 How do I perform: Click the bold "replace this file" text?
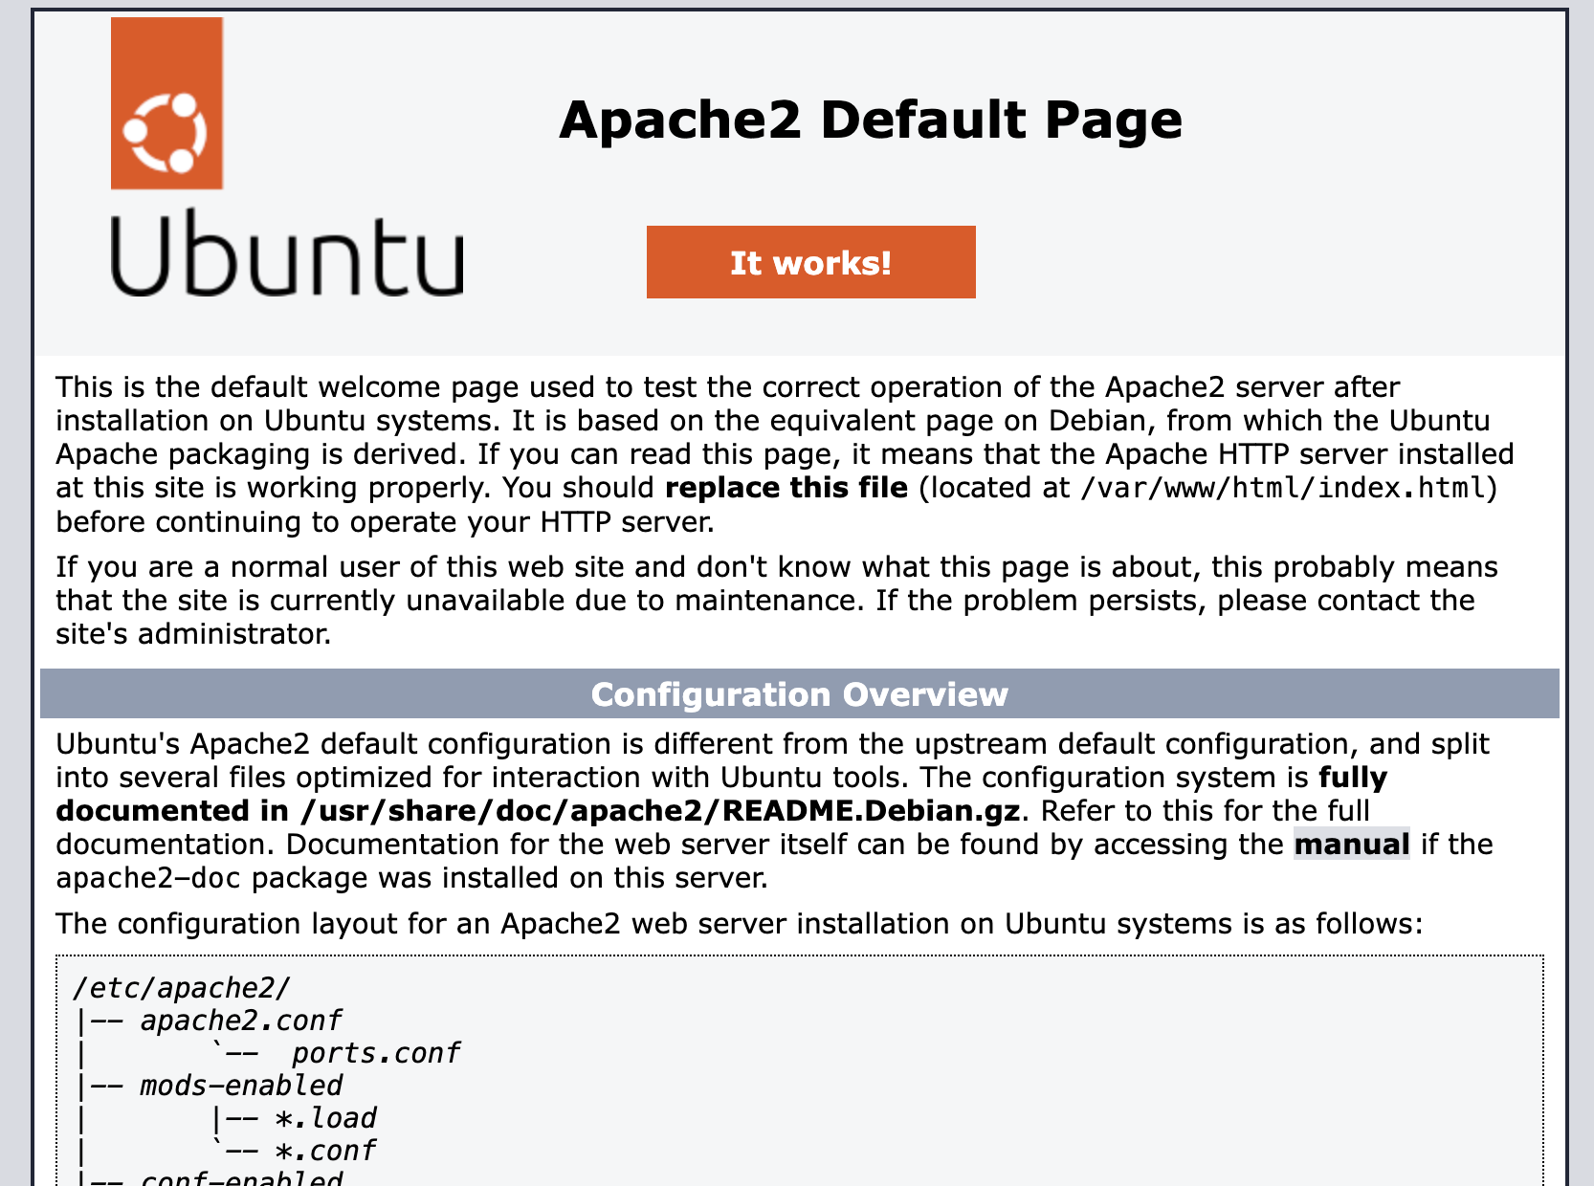click(x=786, y=488)
